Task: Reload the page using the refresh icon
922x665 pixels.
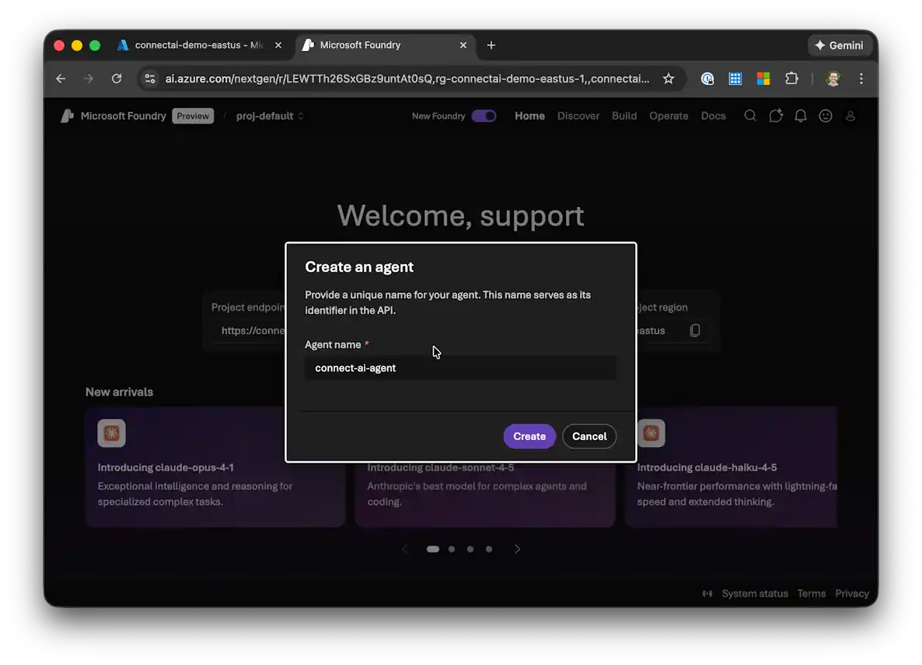Action: (x=117, y=79)
